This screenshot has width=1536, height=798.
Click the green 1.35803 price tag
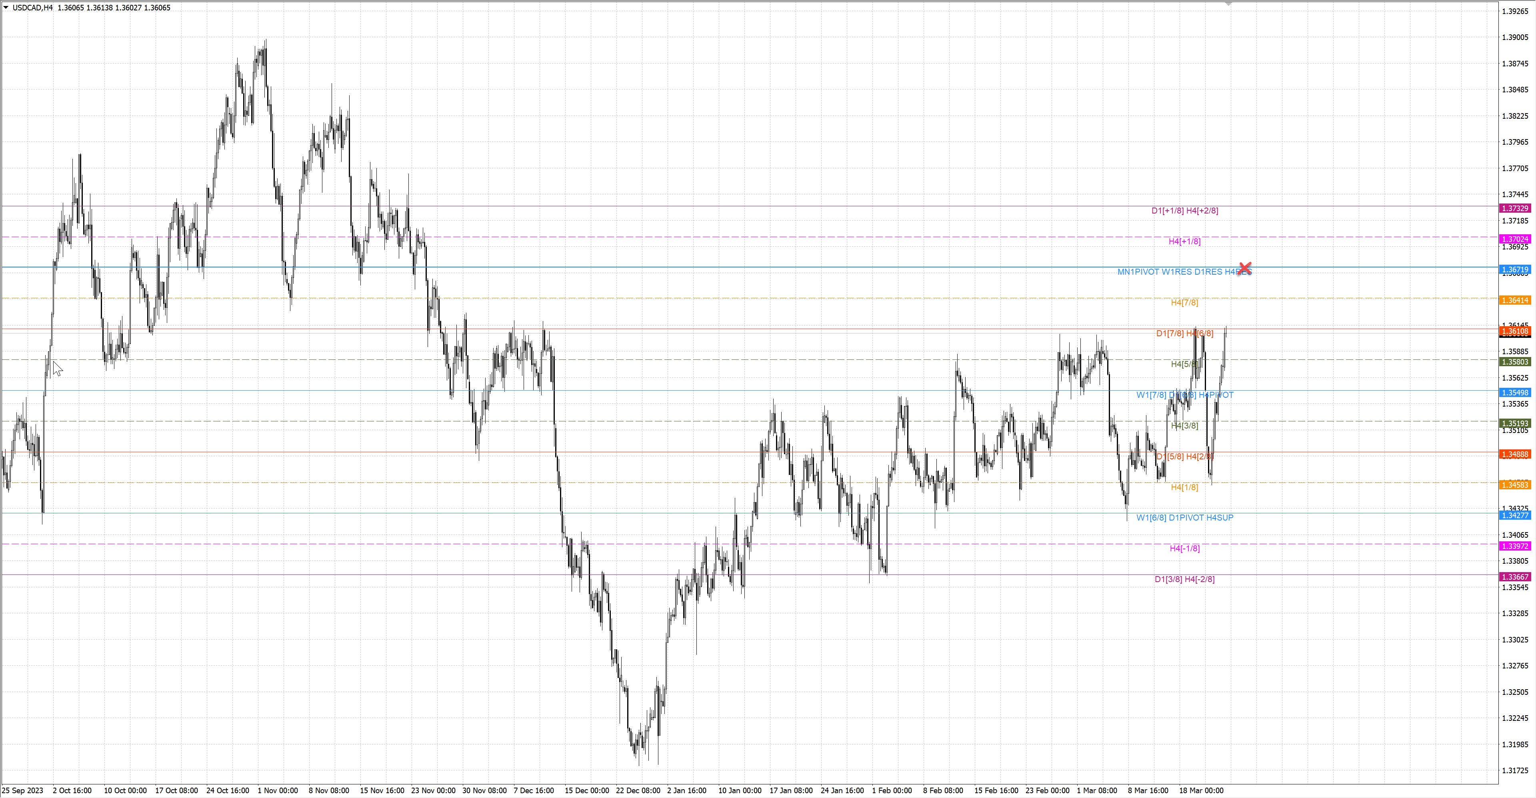pyautogui.click(x=1515, y=362)
